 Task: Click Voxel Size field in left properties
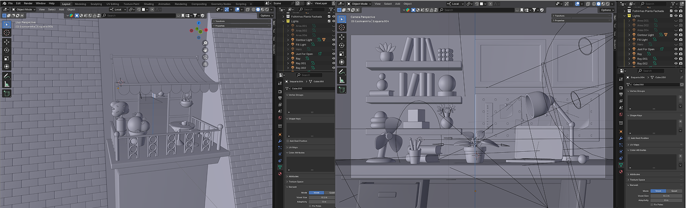[x=322, y=197]
